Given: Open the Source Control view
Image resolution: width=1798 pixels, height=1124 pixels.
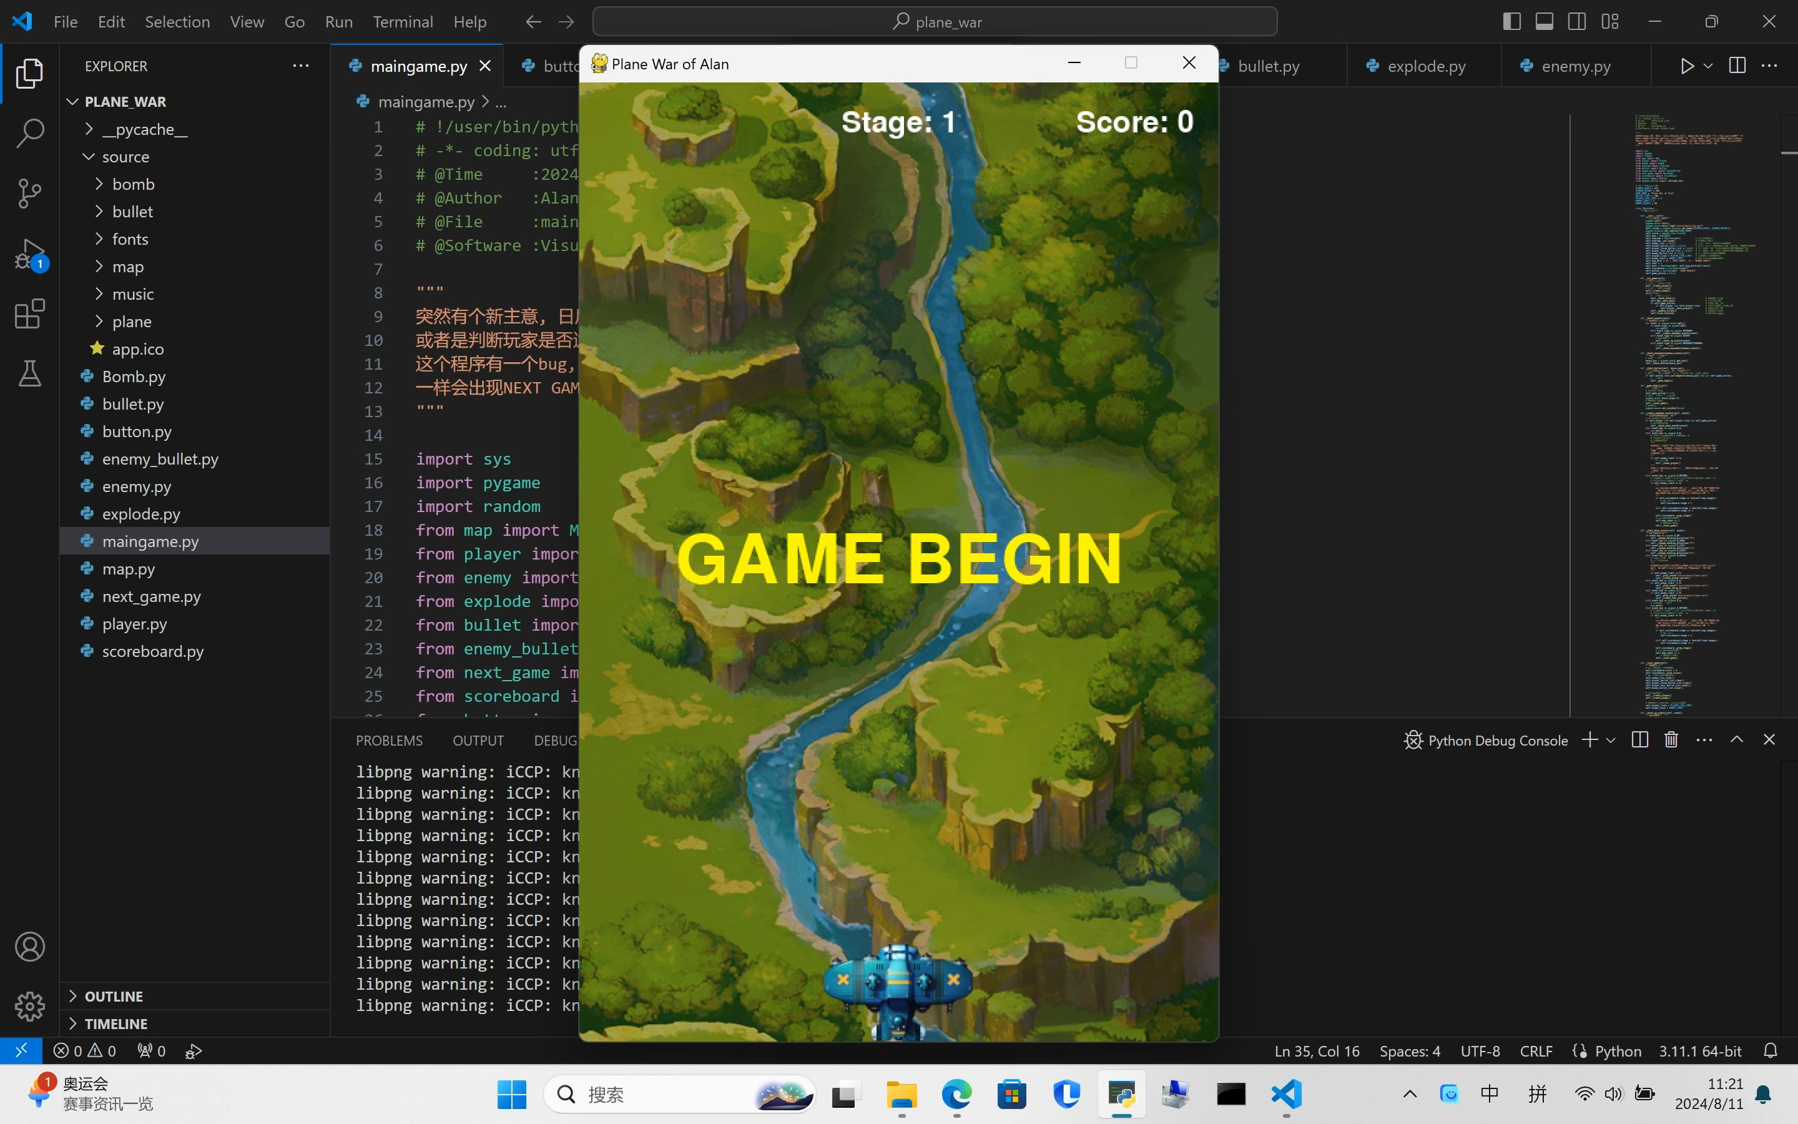Looking at the screenshot, I should tap(30, 194).
